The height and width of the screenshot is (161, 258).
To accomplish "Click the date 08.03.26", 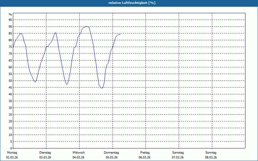I will [211, 157].
